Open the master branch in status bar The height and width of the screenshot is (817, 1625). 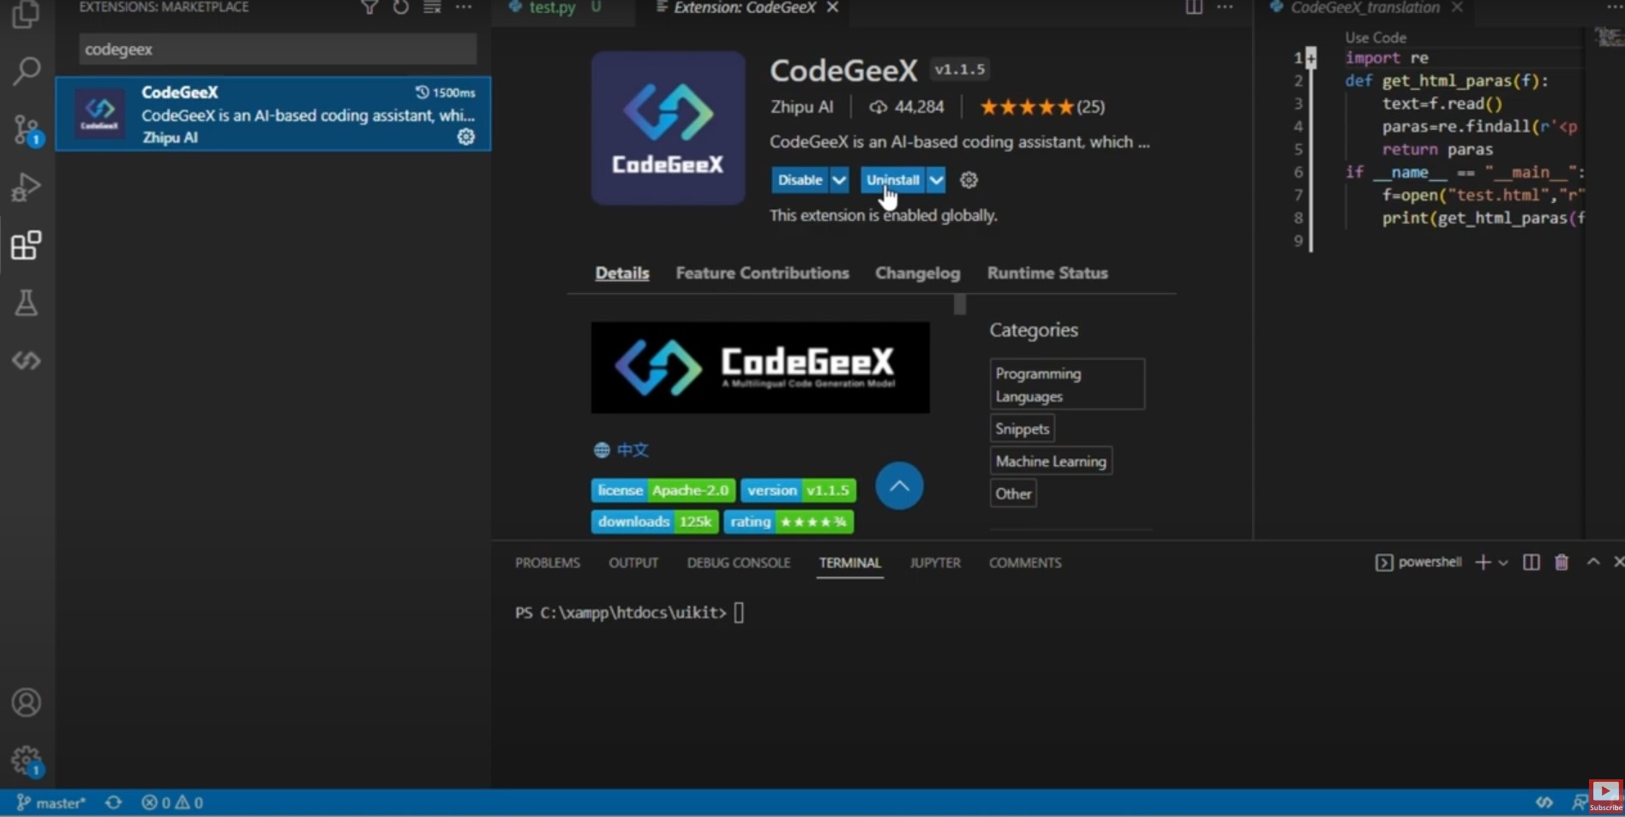(51, 802)
